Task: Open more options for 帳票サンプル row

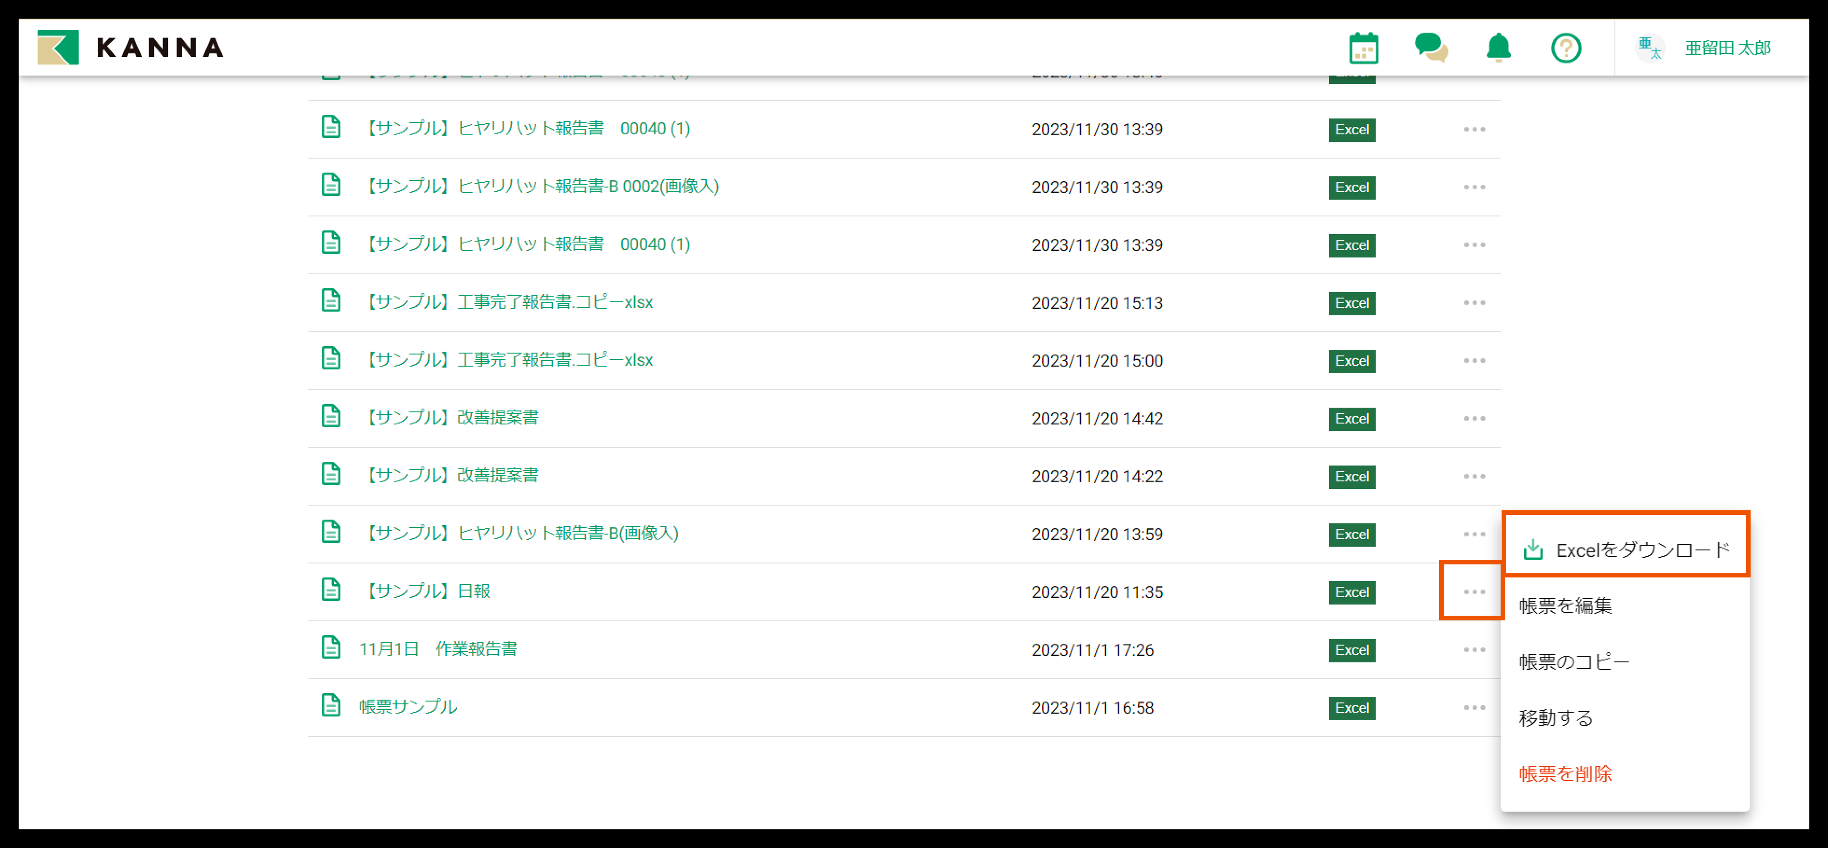Action: tap(1474, 708)
